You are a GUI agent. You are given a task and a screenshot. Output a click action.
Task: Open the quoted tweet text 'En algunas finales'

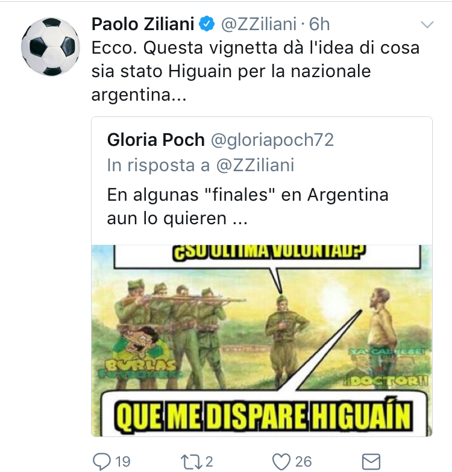(x=248, y=206)
